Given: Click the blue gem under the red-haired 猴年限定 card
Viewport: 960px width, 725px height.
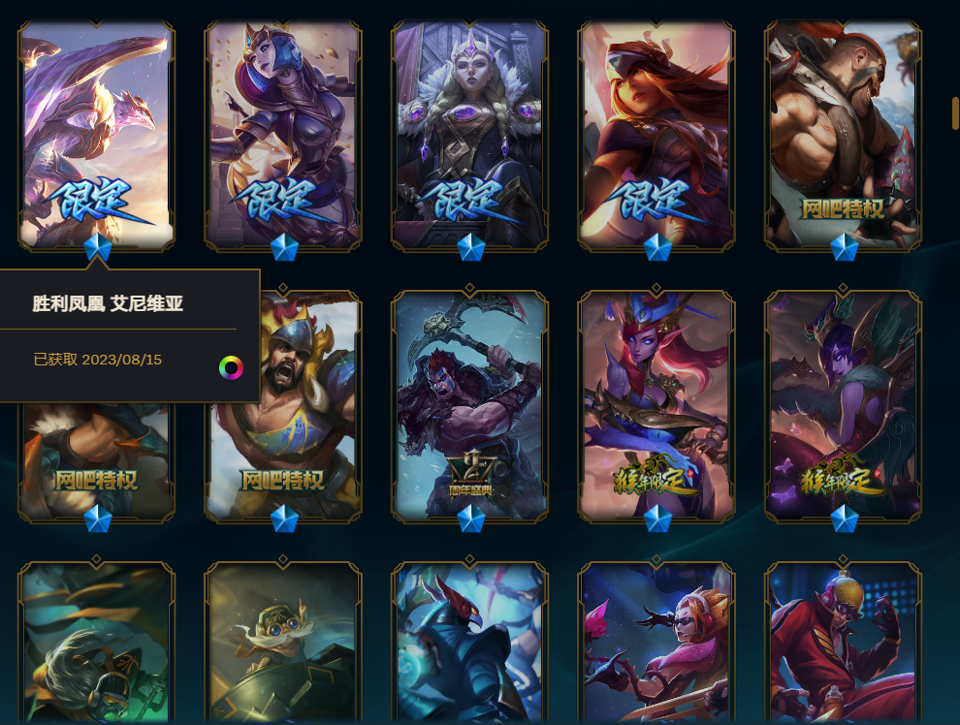Looking at the screenshot, I should coord(657,519).
